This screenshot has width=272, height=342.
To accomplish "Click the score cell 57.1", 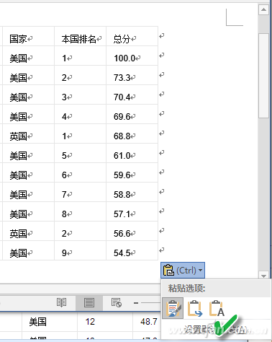I will (132, 211).
